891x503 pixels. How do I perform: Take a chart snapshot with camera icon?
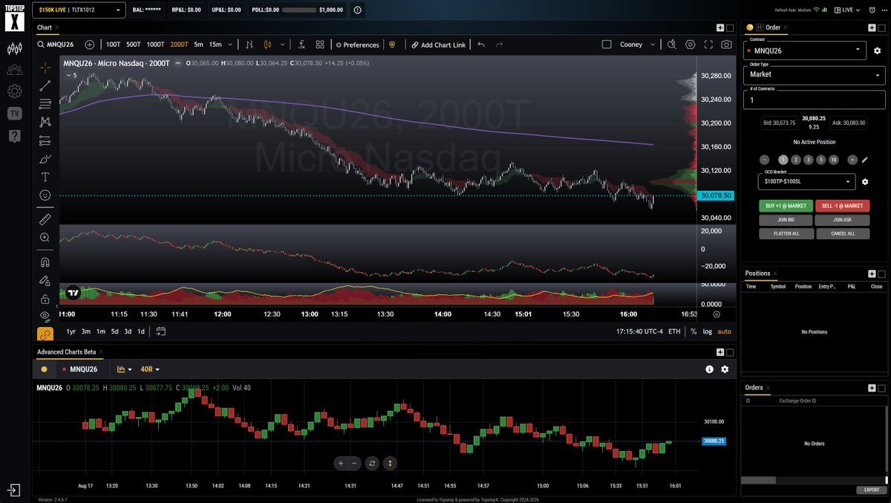[x=726, y=45]
